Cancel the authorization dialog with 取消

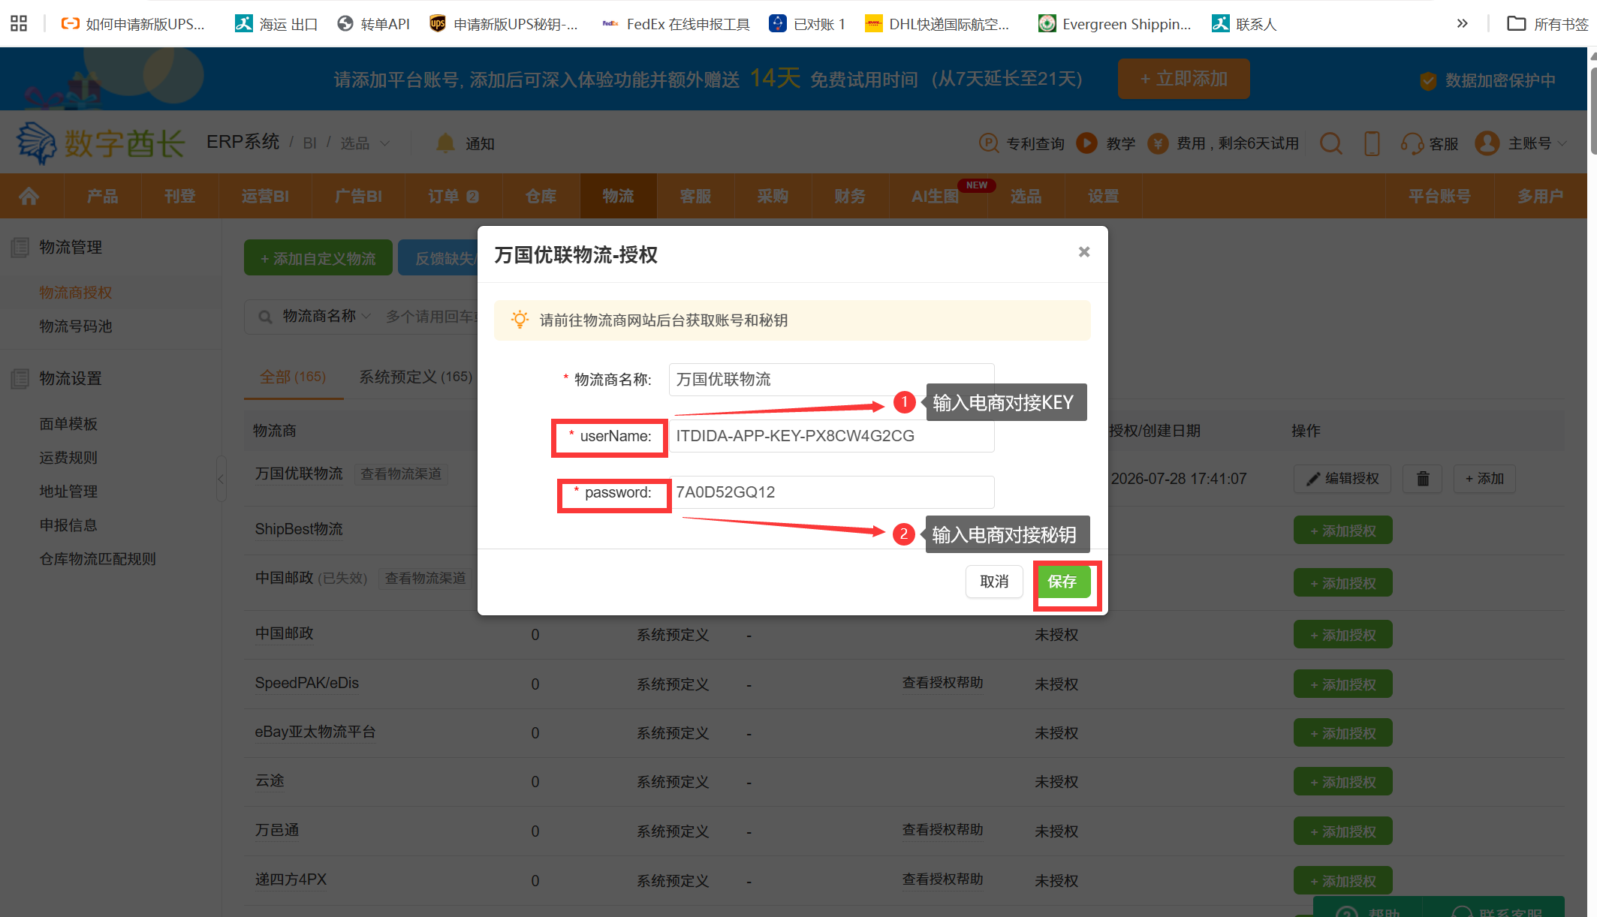(994, 582)
